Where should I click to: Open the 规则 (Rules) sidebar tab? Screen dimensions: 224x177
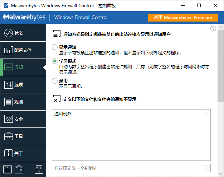coord(23,102)
